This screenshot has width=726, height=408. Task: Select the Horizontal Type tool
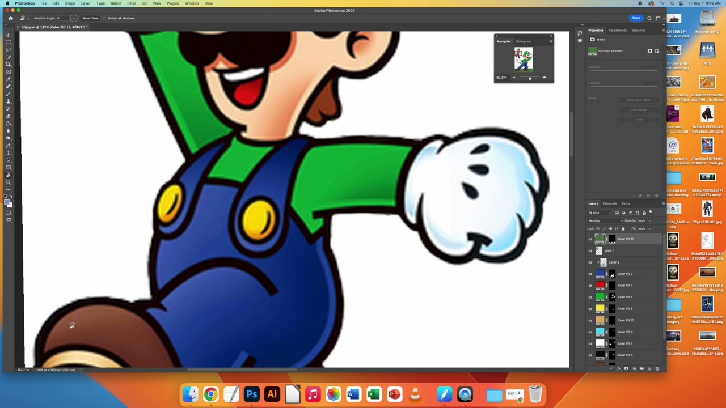point(8,153)
